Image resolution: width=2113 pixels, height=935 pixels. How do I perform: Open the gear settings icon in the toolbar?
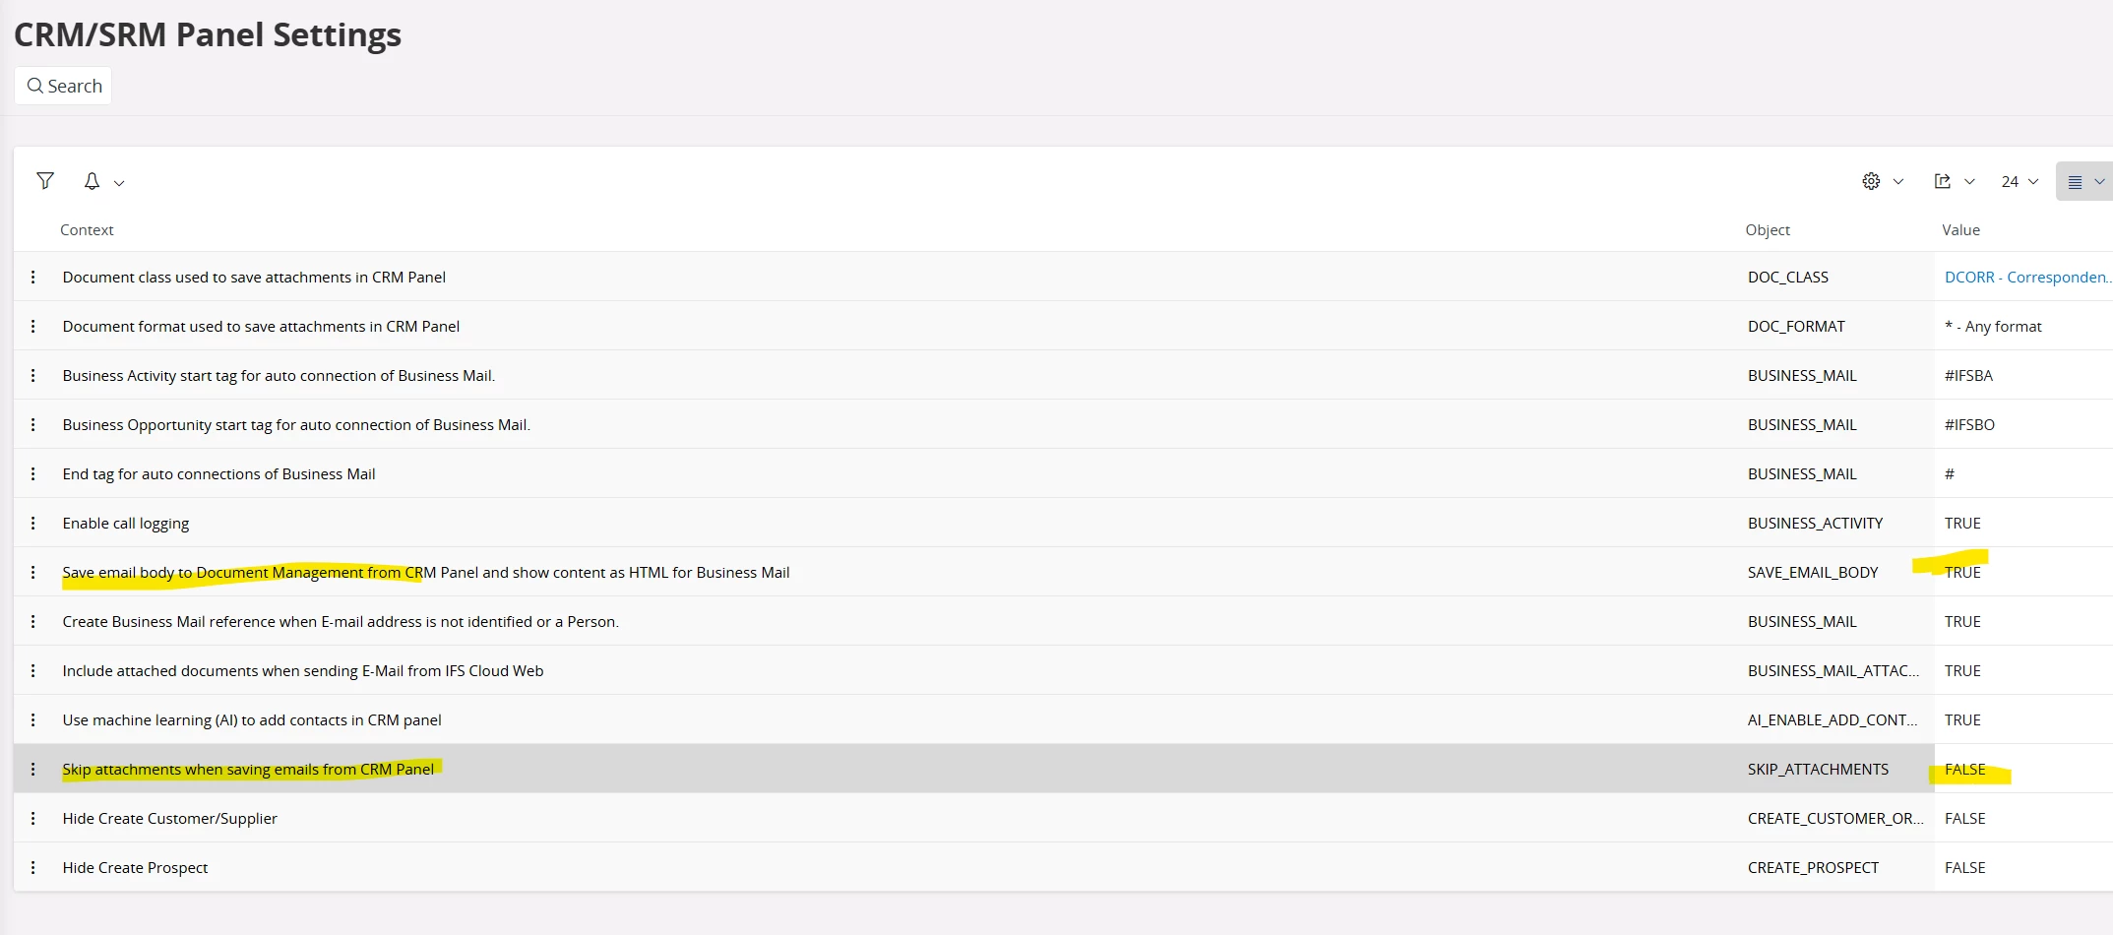click(1871, 181)
